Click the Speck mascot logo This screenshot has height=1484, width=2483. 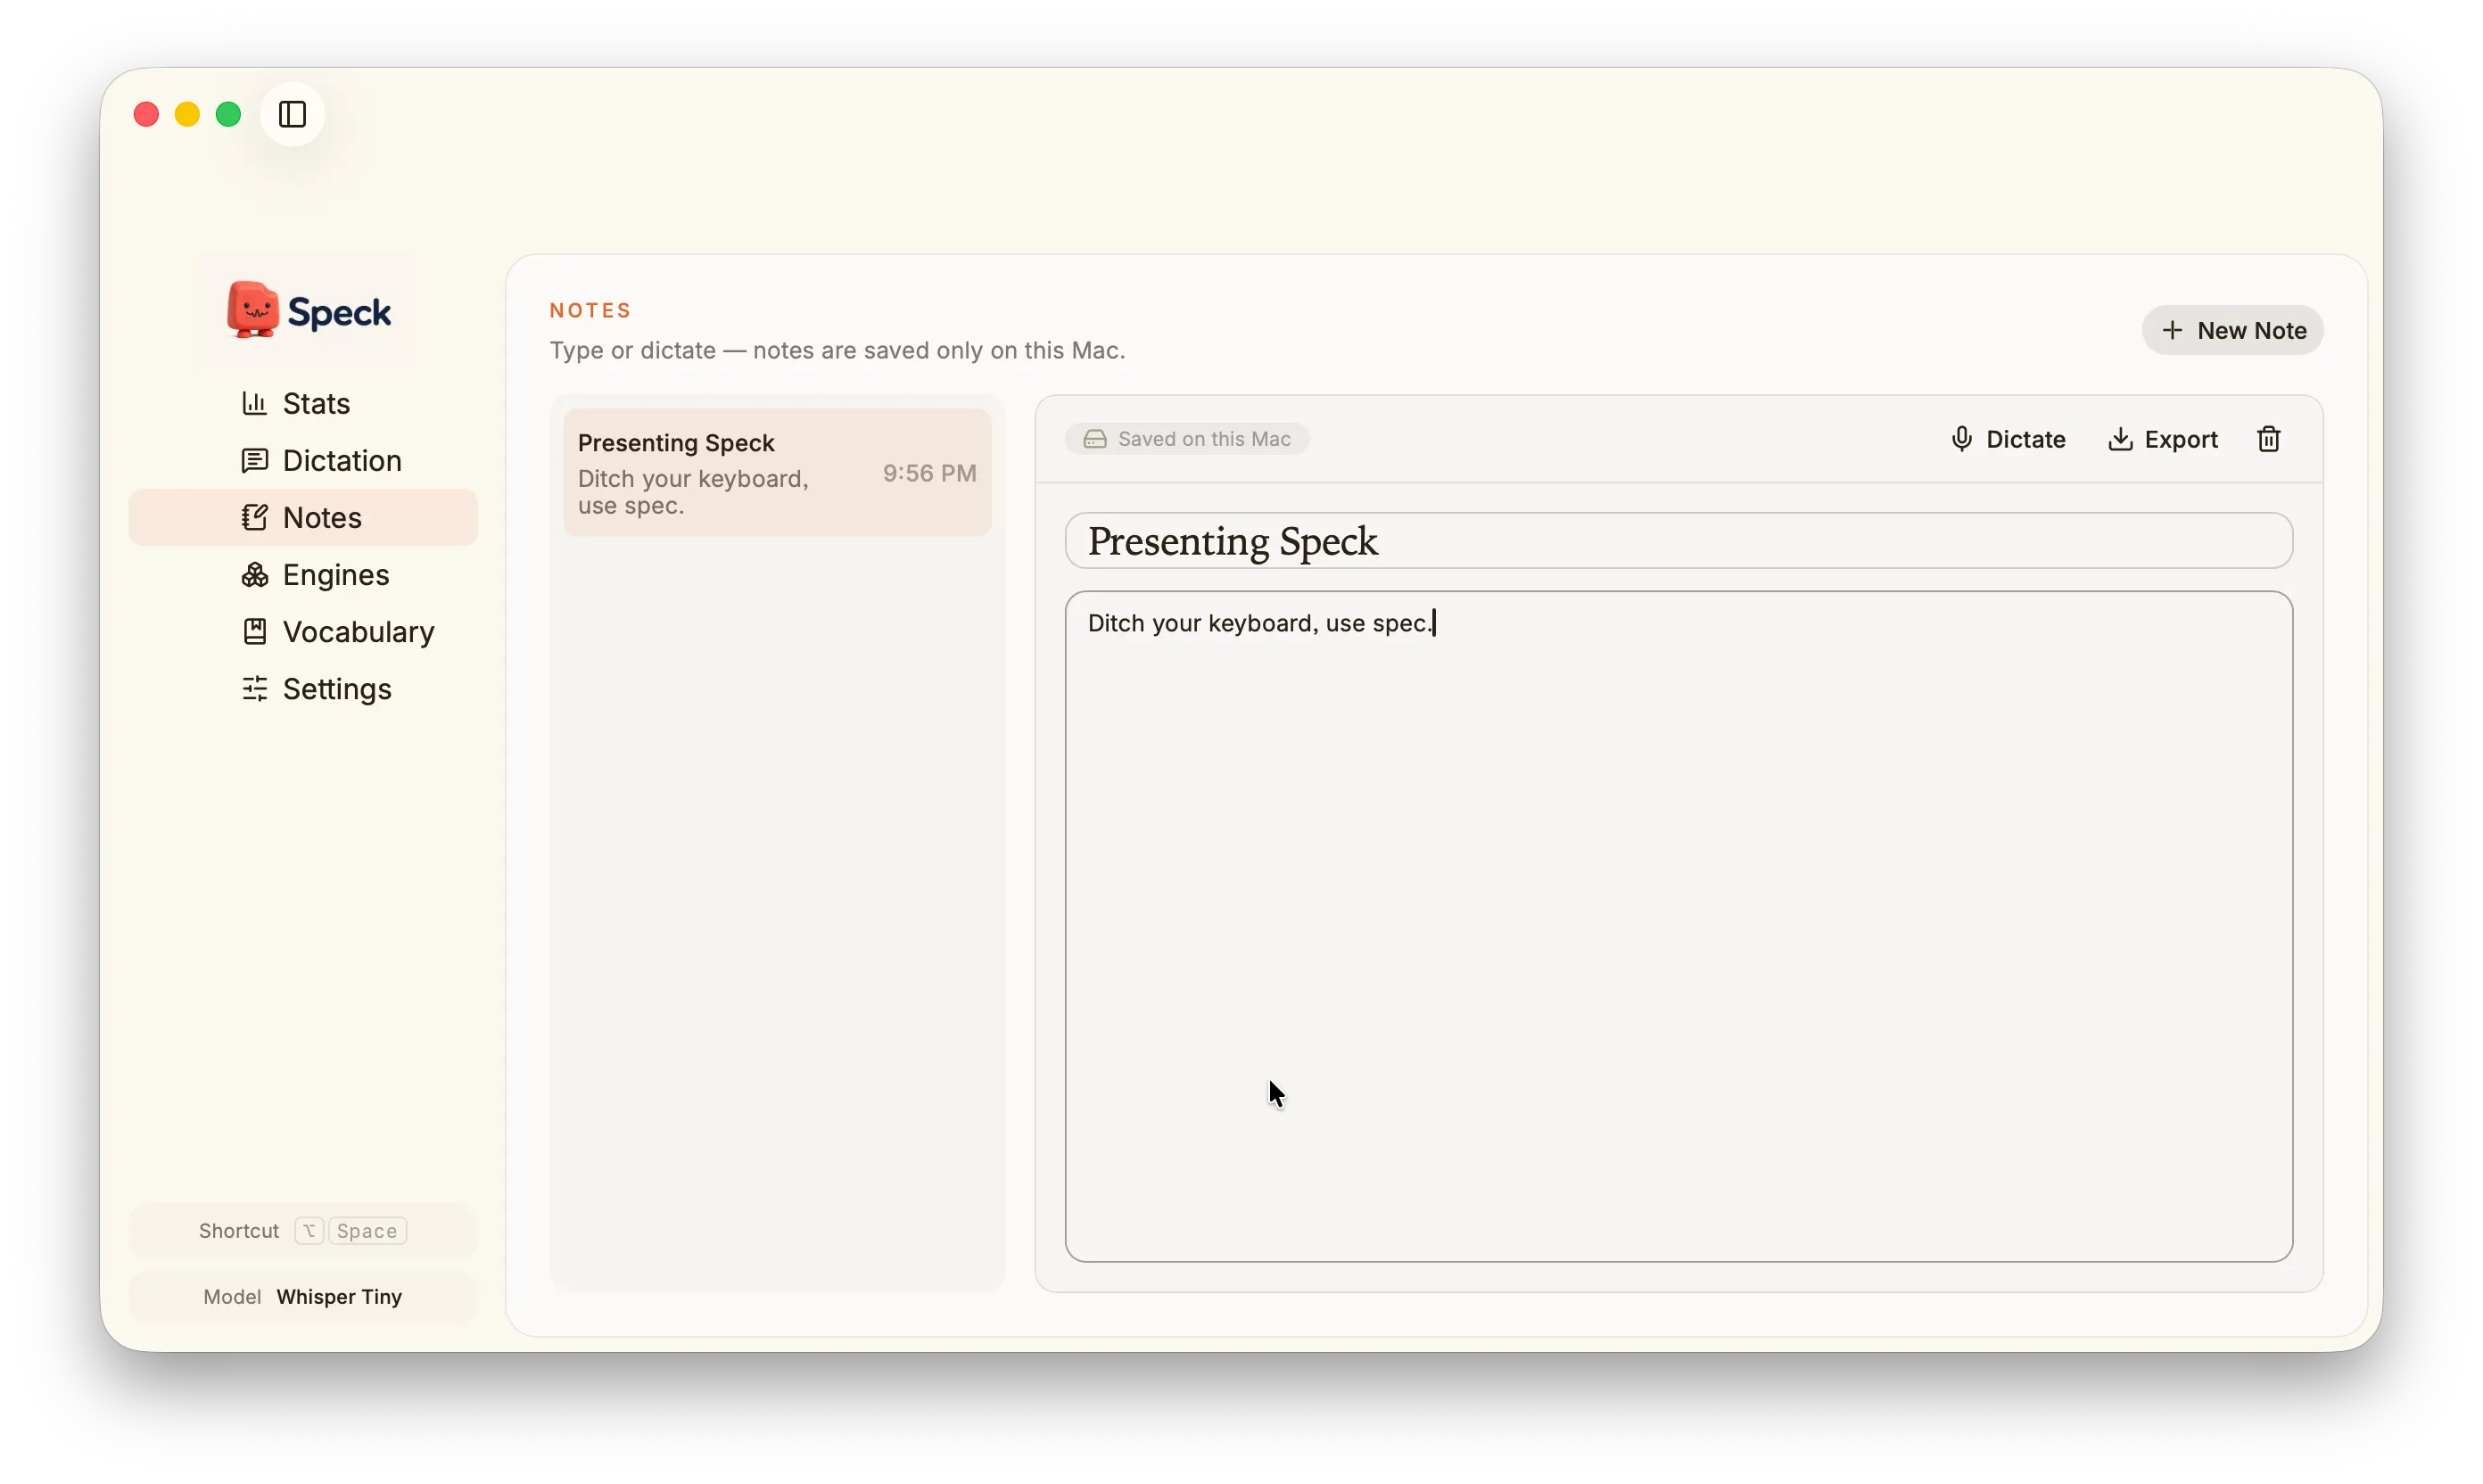pos(253,310)
